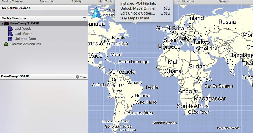The image size is (253, 133).
Task: Click the Santo Domingo map label
Action: coord(133,62)
